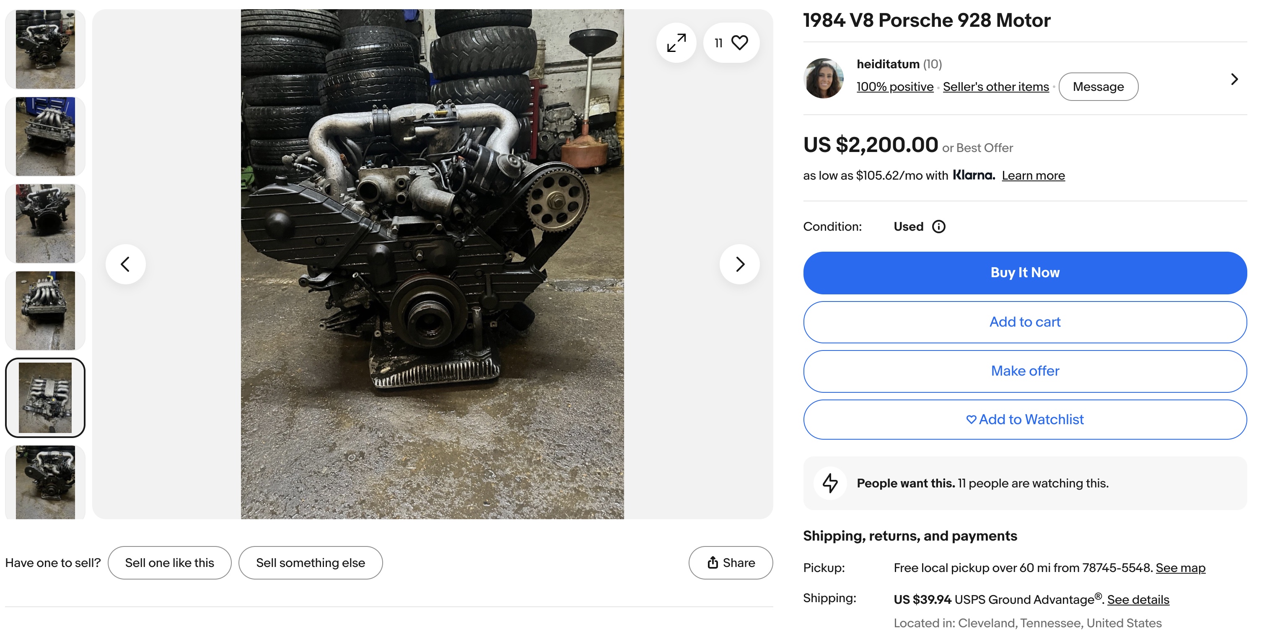This screenshot has height=639, width=1280.
Task: View the third engine thumbnail
Action: (45, 224)
